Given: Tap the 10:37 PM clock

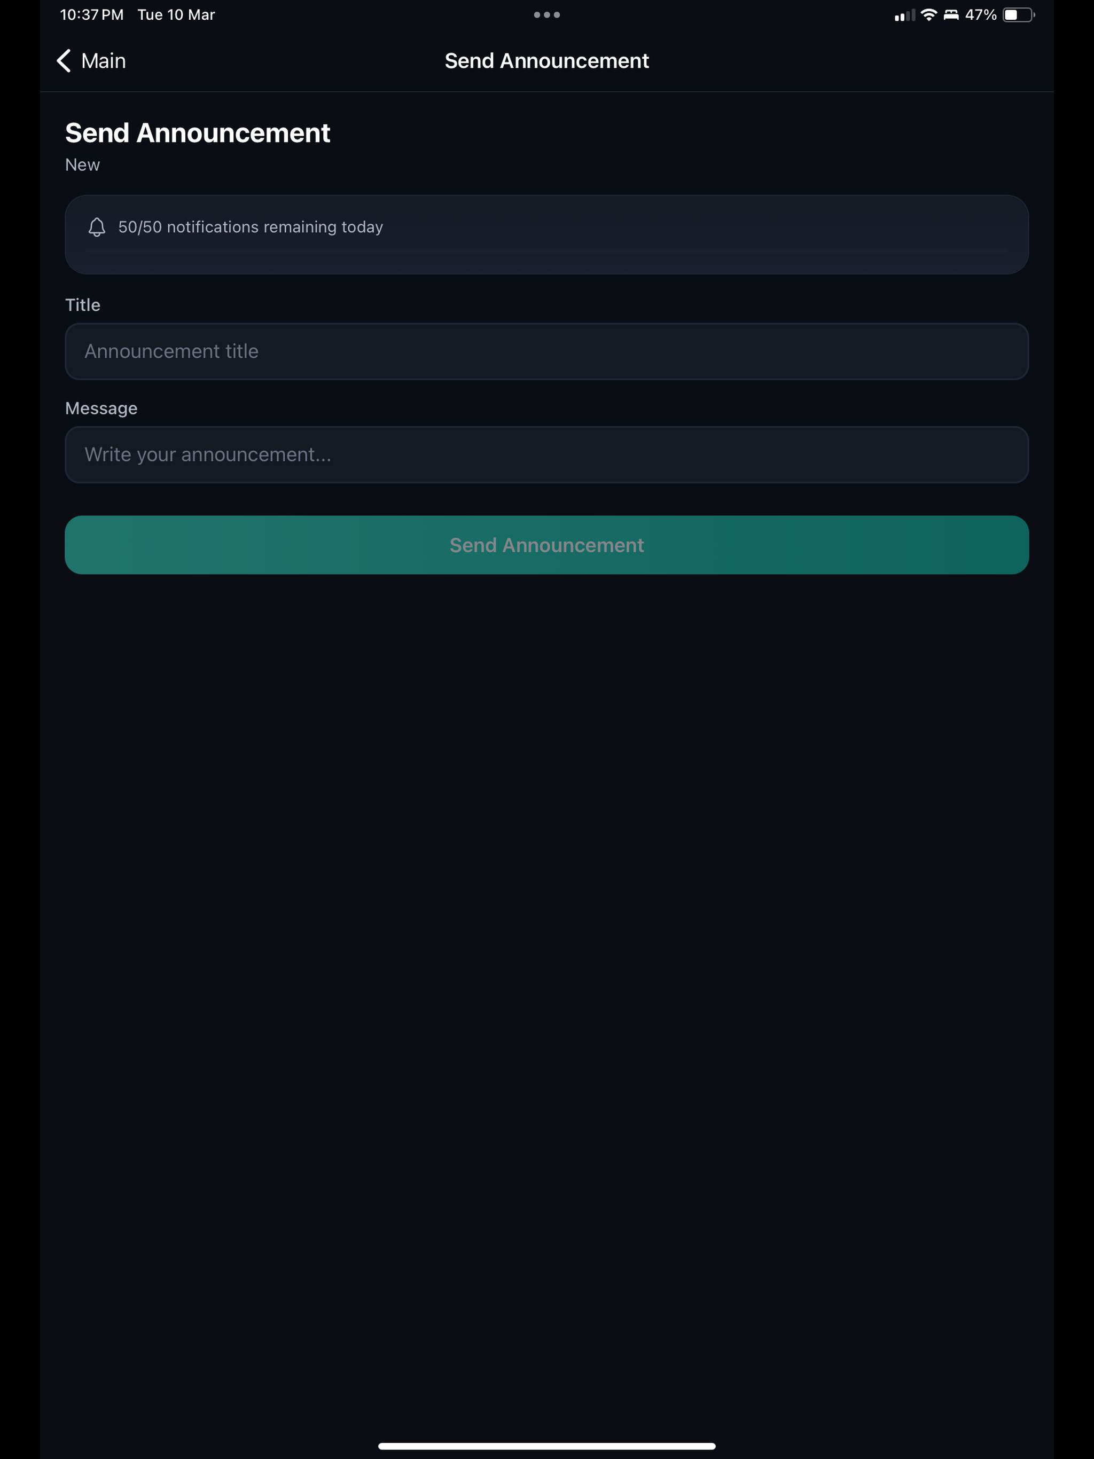Looking at the screenshot, I should (92, 14).
